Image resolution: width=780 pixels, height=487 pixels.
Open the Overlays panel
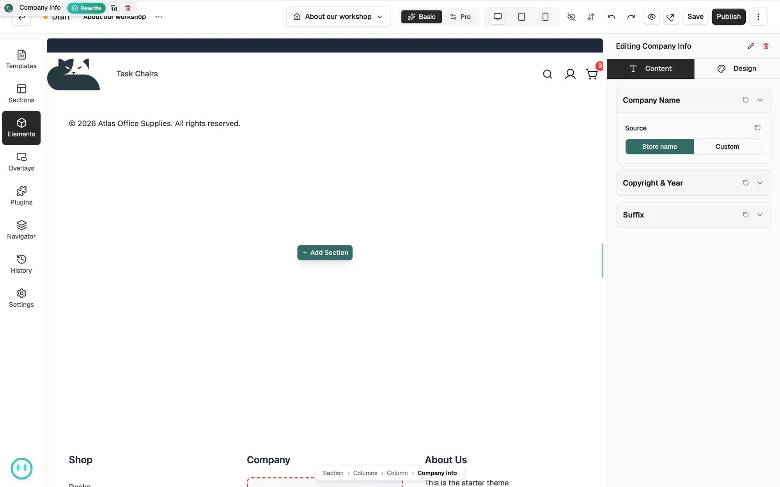pyautogui.click(x=21, y=162)
